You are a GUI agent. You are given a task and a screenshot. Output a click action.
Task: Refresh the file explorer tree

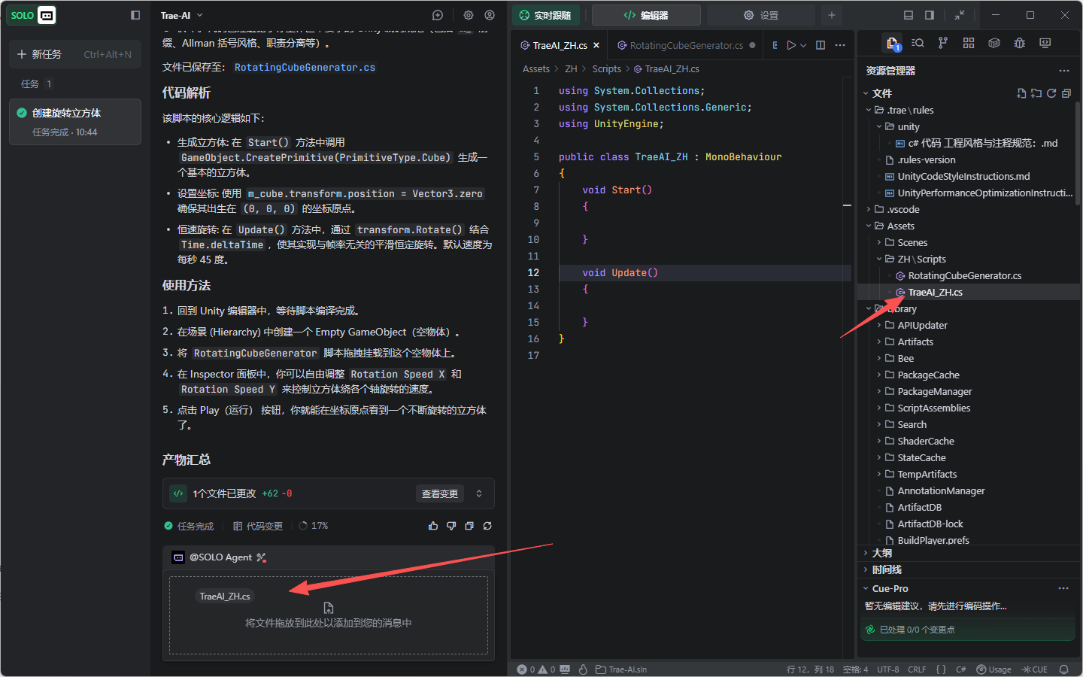(x=1051, y=93)
